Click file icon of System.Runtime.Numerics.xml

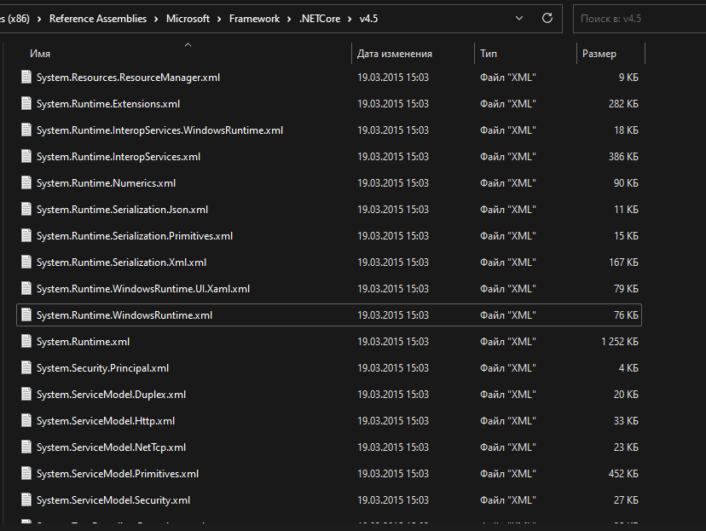click(26, 182)
